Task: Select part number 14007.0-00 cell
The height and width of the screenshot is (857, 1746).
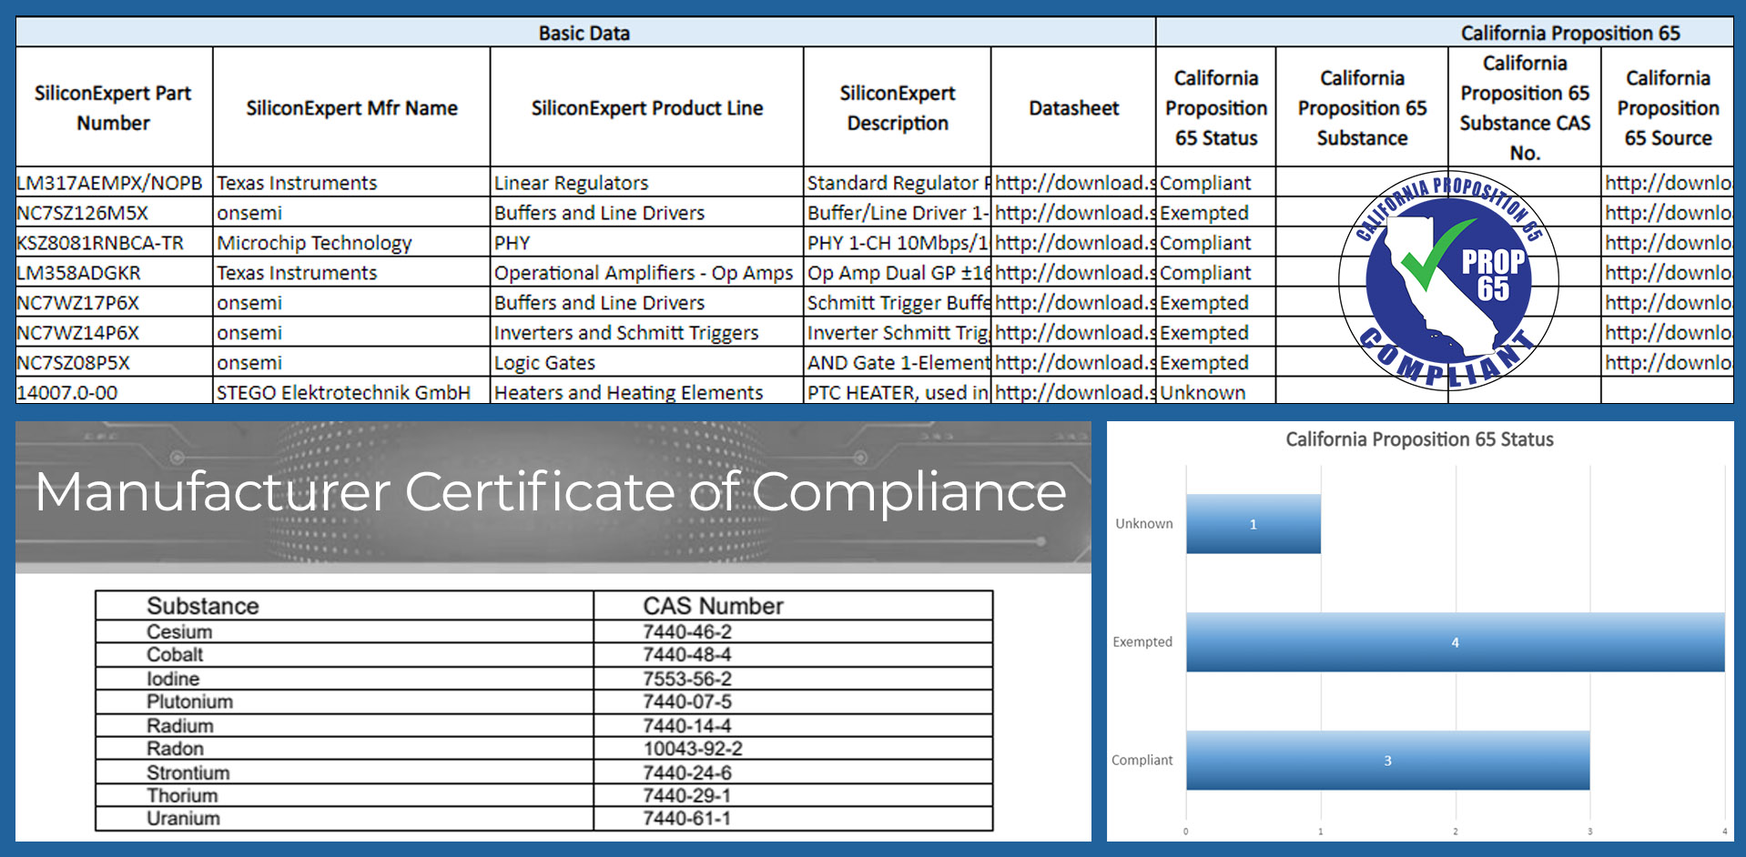Action: 114,391
